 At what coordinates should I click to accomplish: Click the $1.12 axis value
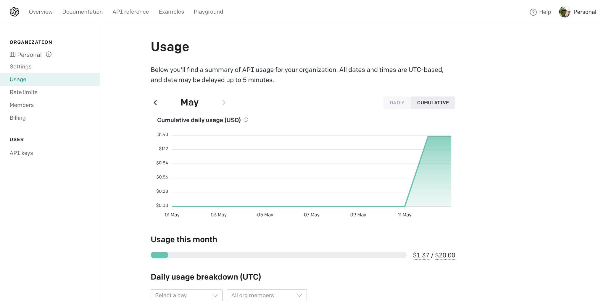tap(163, 149)
